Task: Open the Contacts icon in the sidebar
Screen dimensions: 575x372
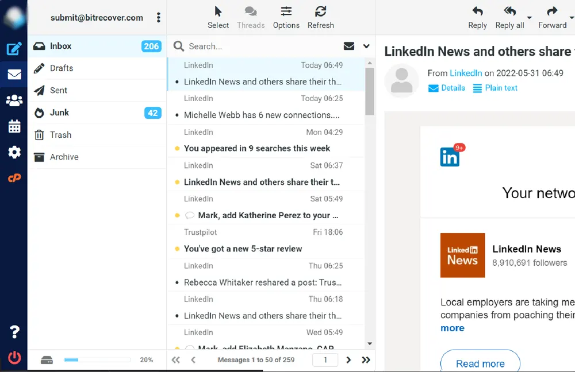Action: coord(14,100)
